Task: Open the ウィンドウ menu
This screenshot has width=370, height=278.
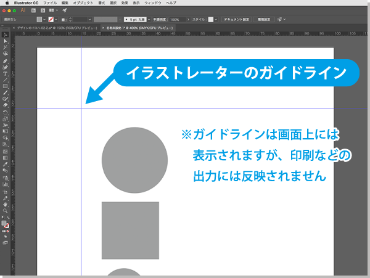Action: [153, 3]
